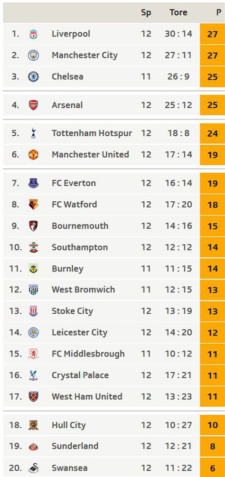225x477 pixels.
Task: Click the Bournemouth team name
Action: [x=80, y=226]
